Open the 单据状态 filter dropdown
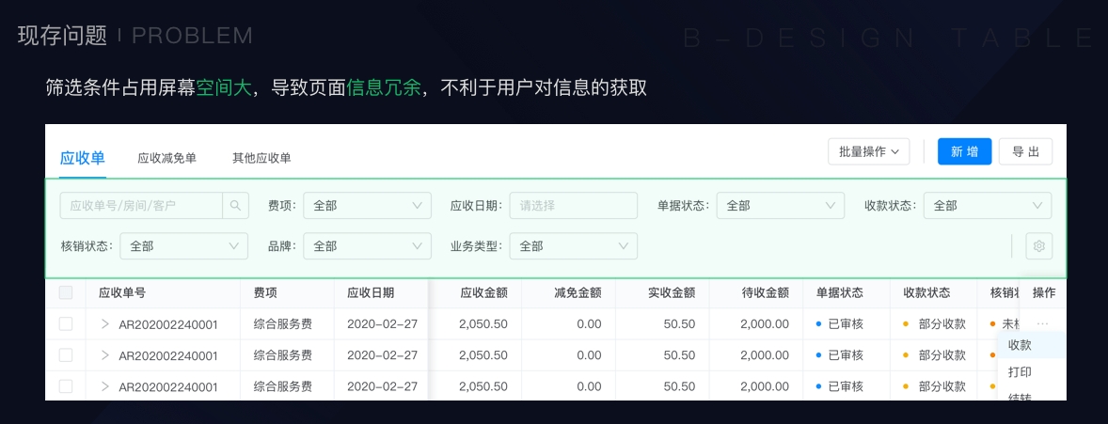This screenshot has width=1108, height=424. (780, 205)
